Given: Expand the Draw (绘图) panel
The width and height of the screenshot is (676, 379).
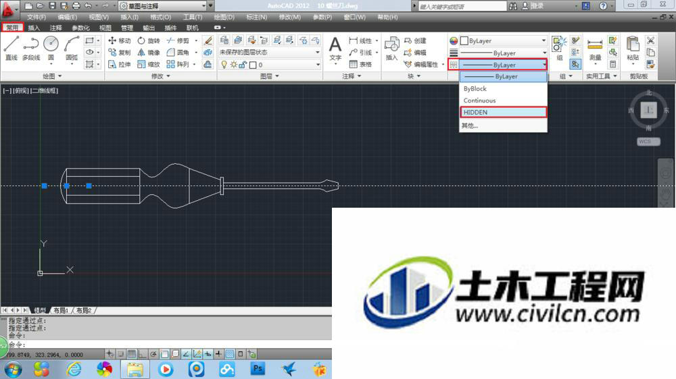Looking at the screenshot, I should pyautogui.click(x=52, y=76).
